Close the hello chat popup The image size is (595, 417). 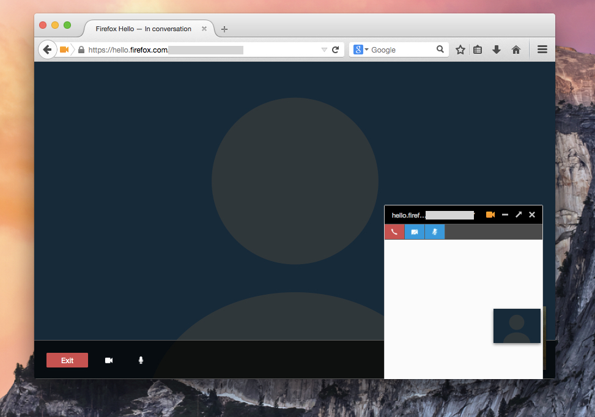532,215
